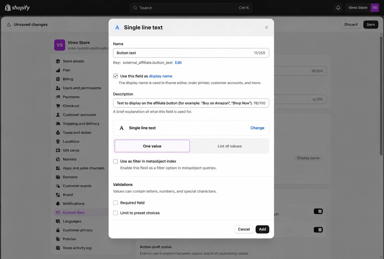Click the Edit key link
The height and width of the screenshot is (259, 384).
tap(178, 63)
